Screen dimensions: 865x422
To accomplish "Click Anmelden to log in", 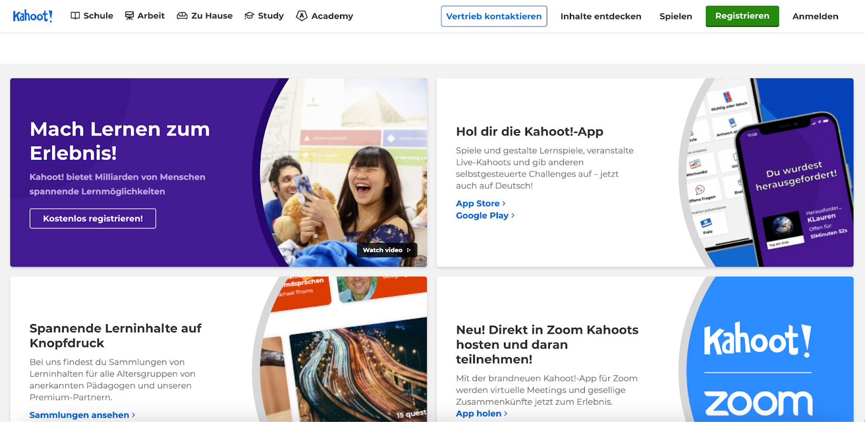I will point(815,16).
